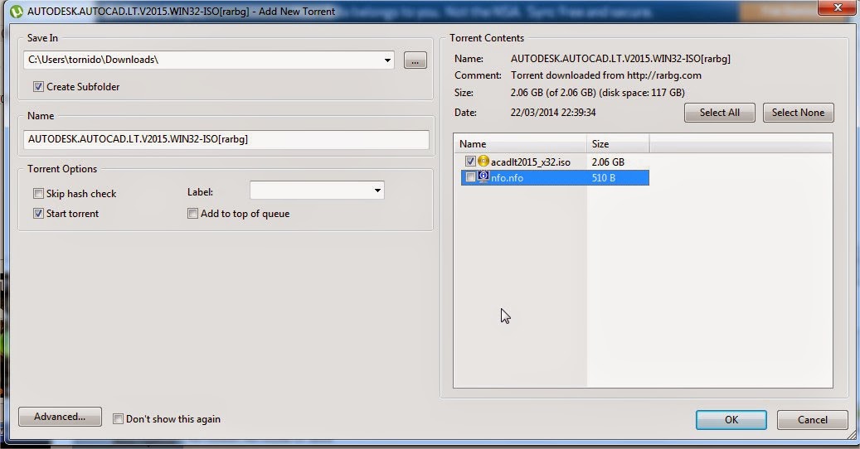860x449 pixels.
Task: Sort files by the Size column header
Action: 618,144
